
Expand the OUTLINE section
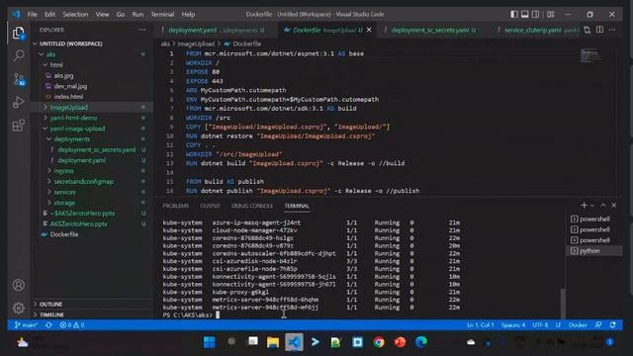(92, 304)
